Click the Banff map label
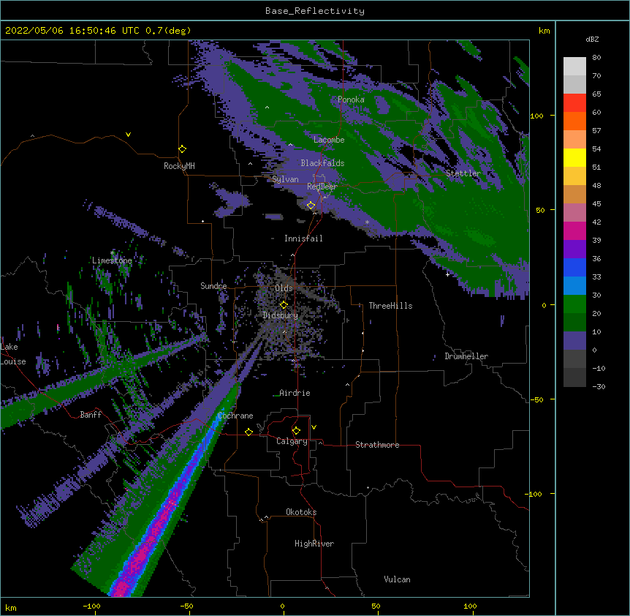 click(x=91, y=415)
